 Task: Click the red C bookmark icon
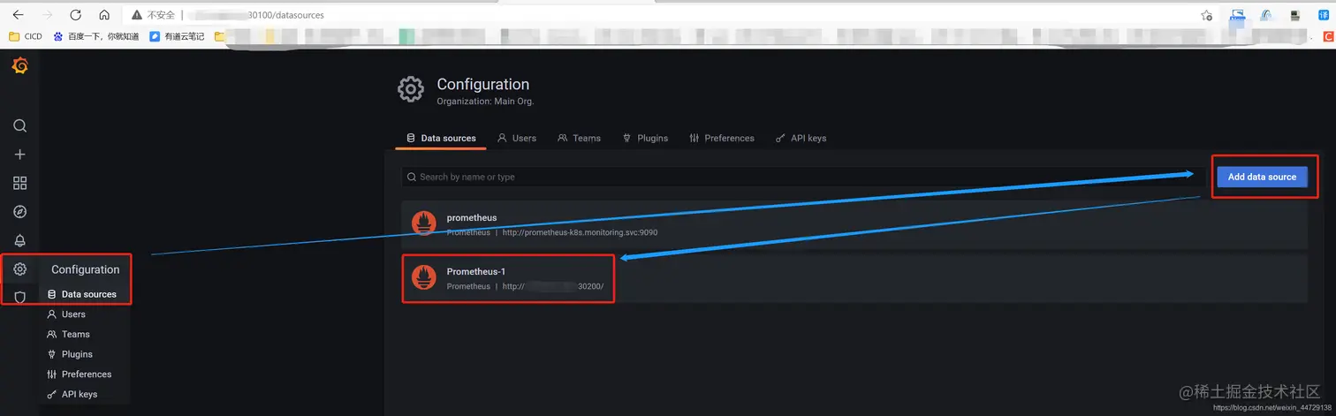click(1327, 36)
